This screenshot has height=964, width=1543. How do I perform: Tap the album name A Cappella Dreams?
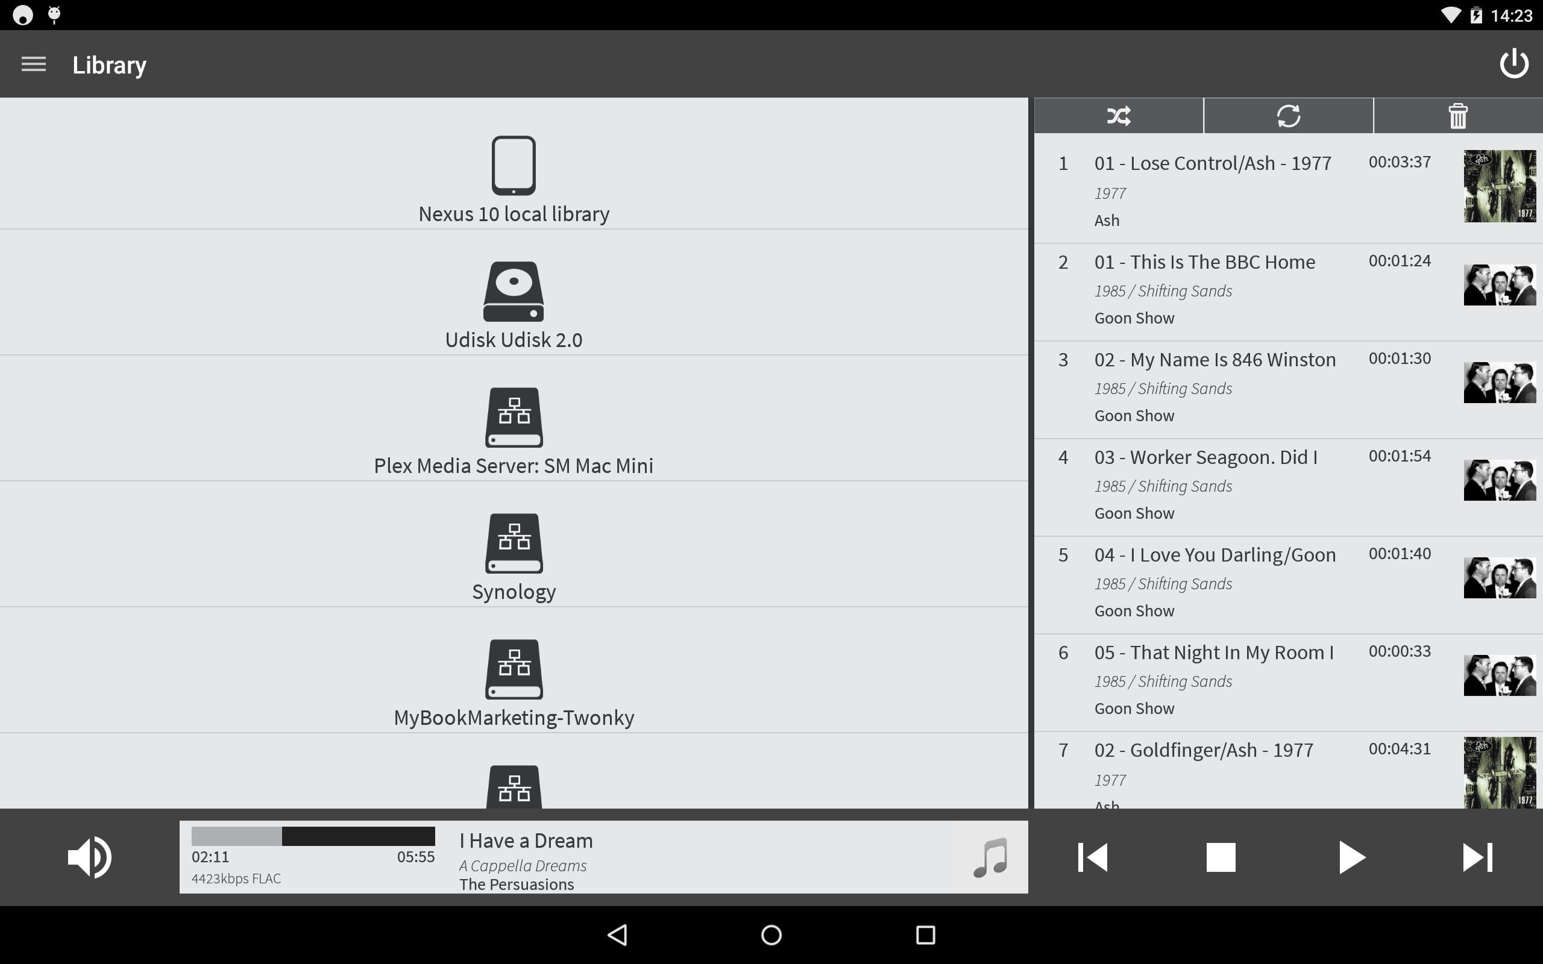[x=523, y=866]
